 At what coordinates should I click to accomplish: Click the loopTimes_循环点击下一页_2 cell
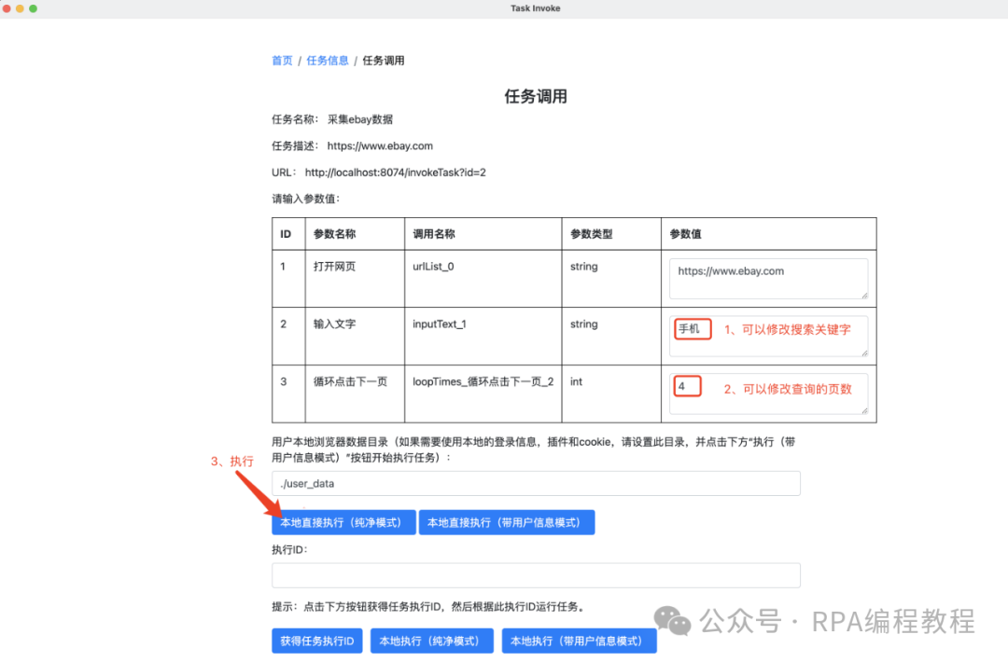point(483,393)
